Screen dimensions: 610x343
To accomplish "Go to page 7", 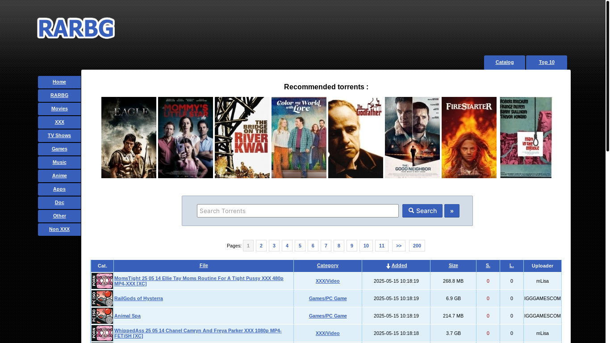I will click(x=326, y=246).
